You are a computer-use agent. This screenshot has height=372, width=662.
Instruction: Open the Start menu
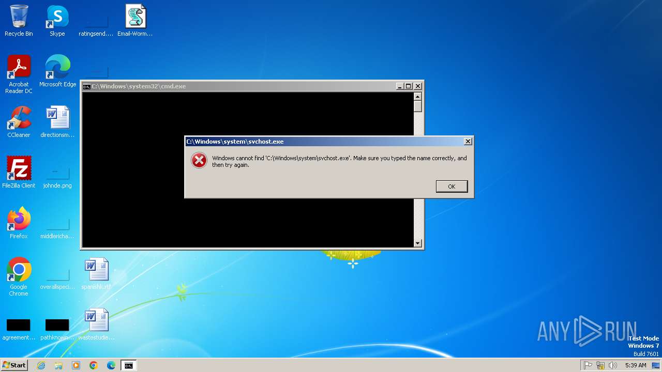coord(14,365)
